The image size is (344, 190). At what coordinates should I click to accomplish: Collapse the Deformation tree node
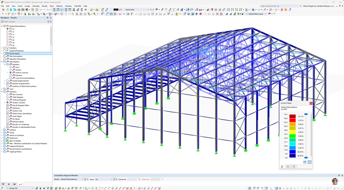pyautogui.click(x=2, y=62)
